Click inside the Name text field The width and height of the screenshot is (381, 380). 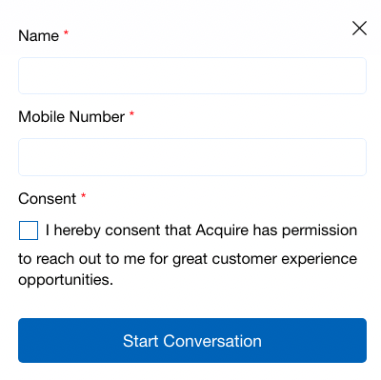click(x=192, y=75)
